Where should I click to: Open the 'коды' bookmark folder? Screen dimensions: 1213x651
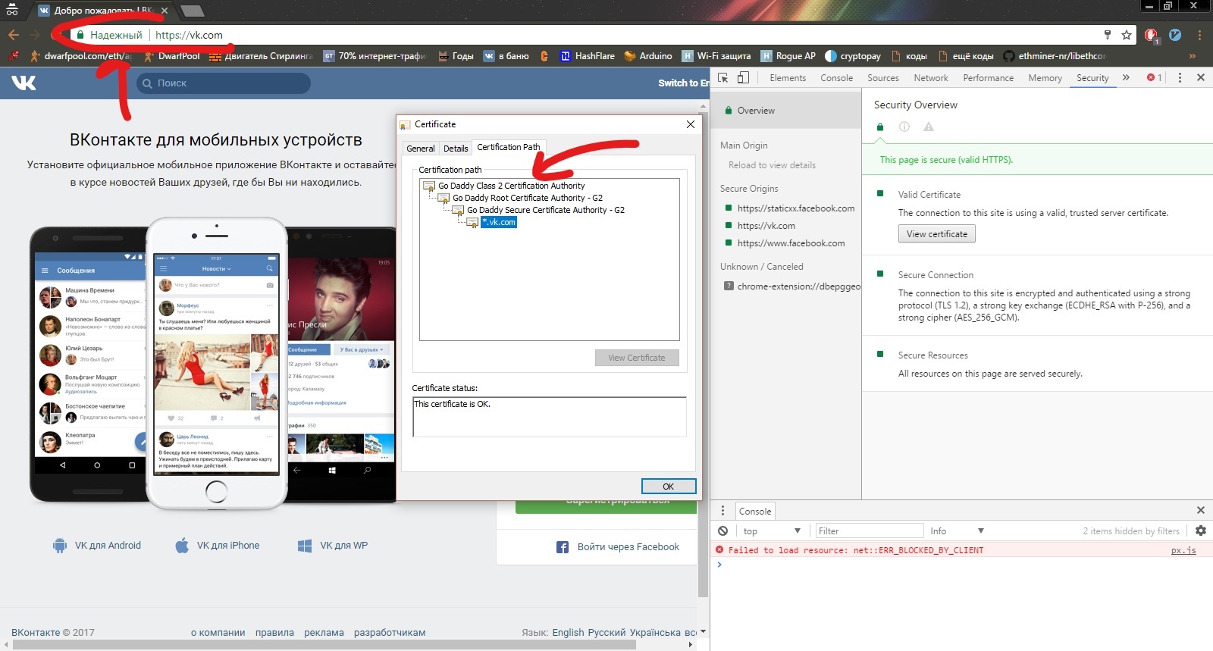910,56
